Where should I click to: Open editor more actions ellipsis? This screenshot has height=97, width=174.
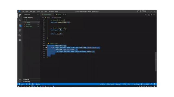tap(154, 15)
